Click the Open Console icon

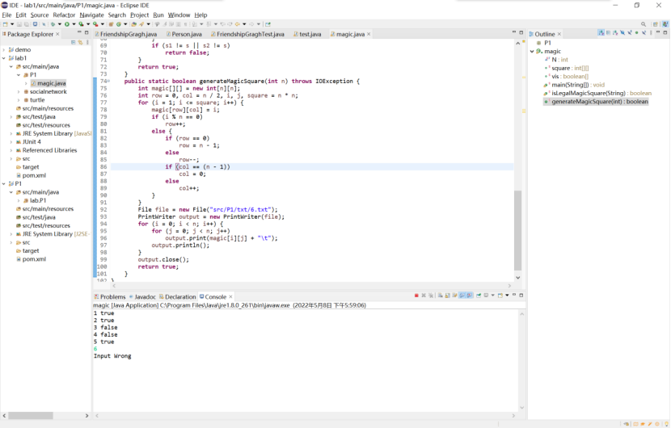[x=500, y=296]
